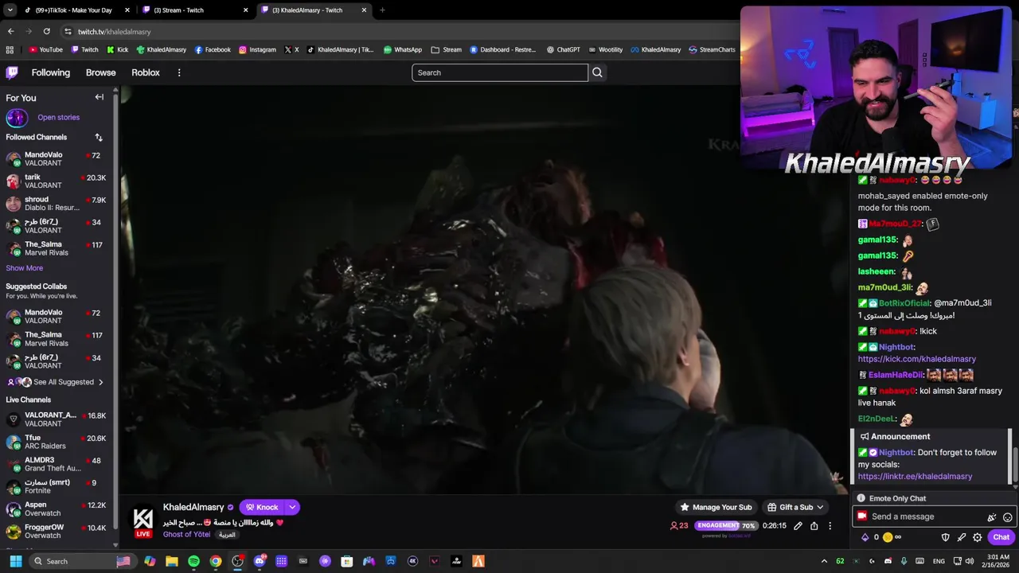Open Spotify from the taskbar
This screenshot has height=573, width=1019.
click(x=193, y=561)
